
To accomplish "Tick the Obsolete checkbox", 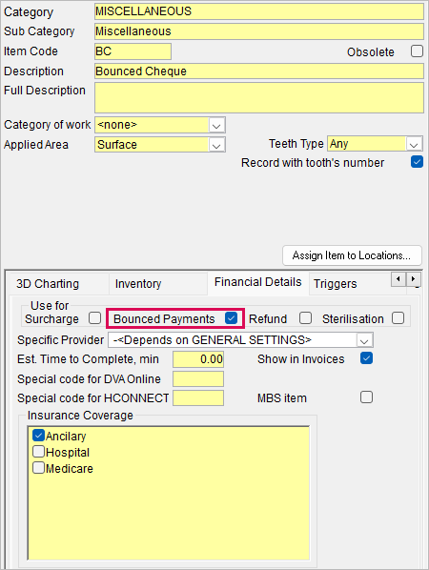I will (x=417, y=51).
